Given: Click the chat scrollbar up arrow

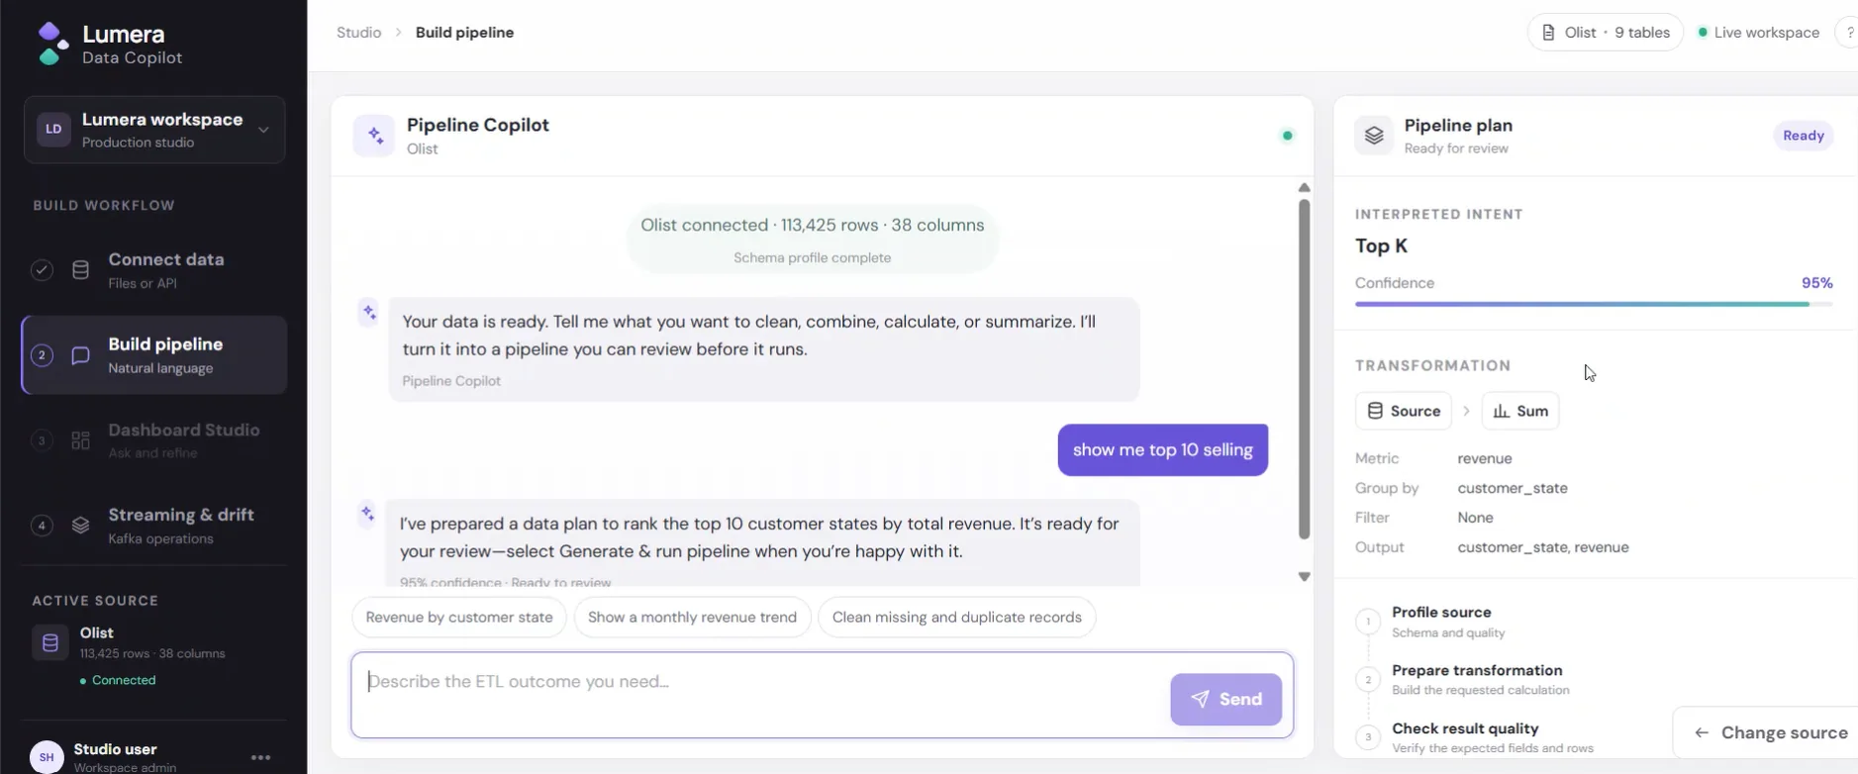Looking at the screenshot, I should [x=1305, y=188].
